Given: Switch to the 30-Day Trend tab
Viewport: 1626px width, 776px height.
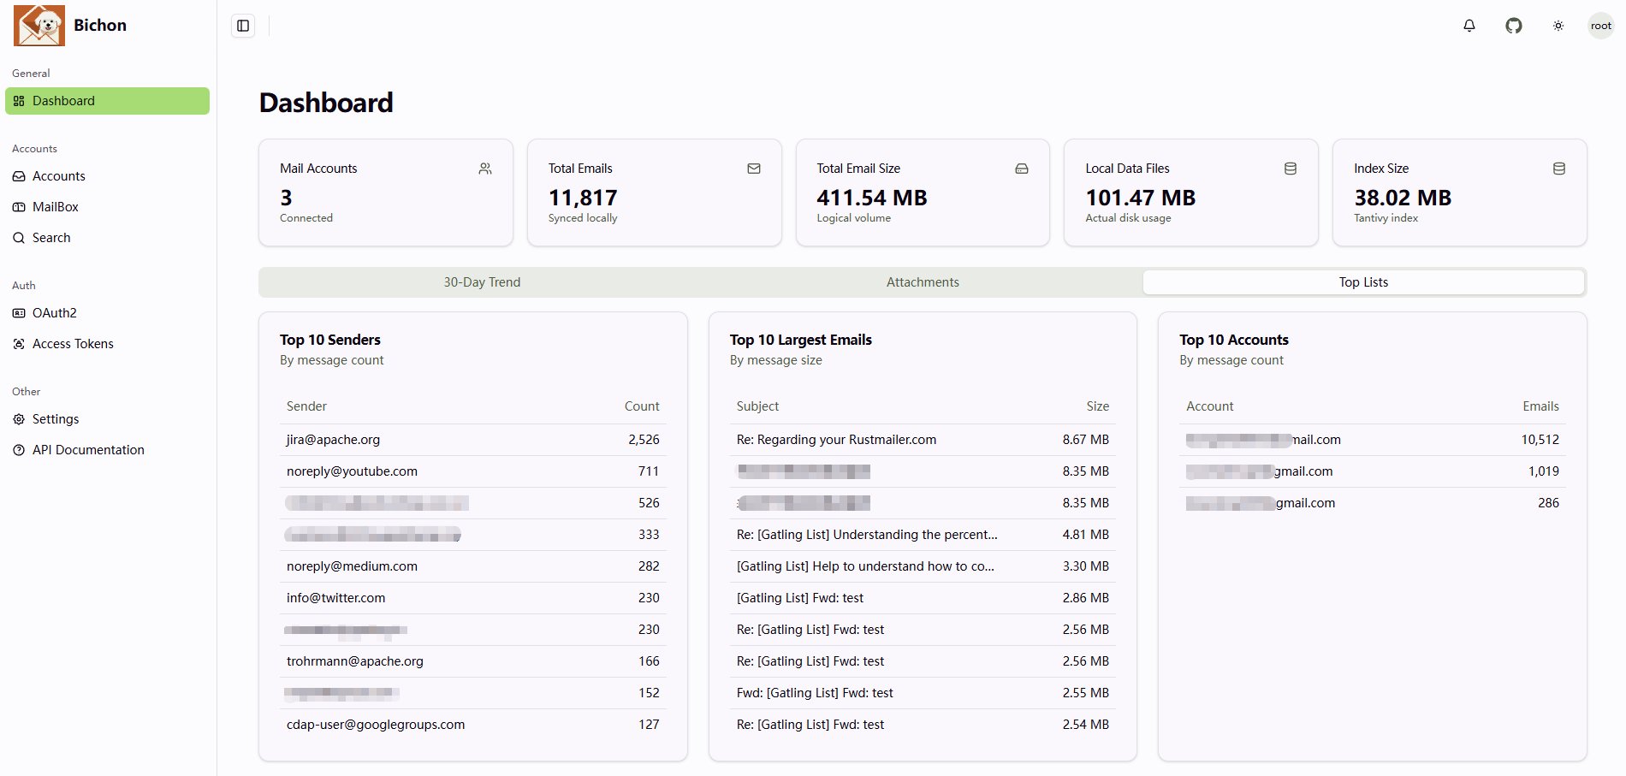Looking at the screenshot, I should pyautogui.click(x=482, y=282).
